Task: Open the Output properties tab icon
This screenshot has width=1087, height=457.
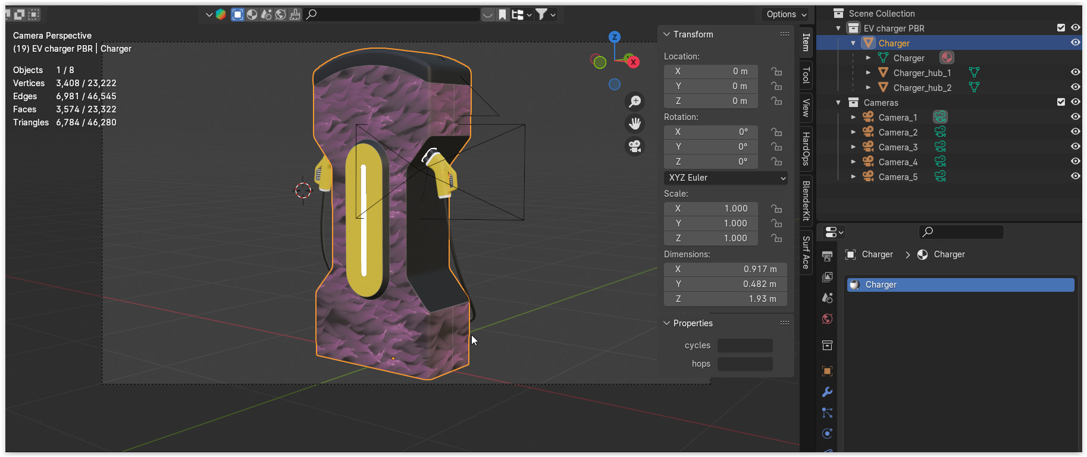Action: coord(827,256)
